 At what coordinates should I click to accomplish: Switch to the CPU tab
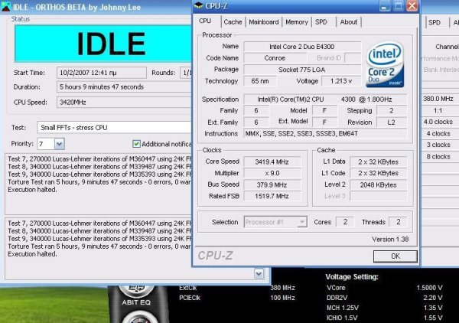tap(205, 21)
